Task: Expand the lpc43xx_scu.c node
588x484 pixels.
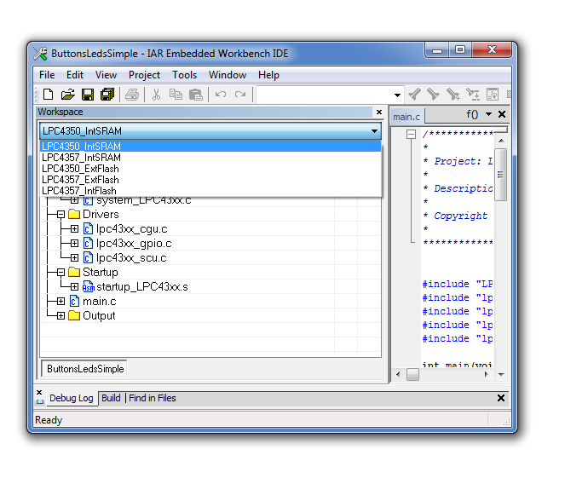Action: click(74, 257)
